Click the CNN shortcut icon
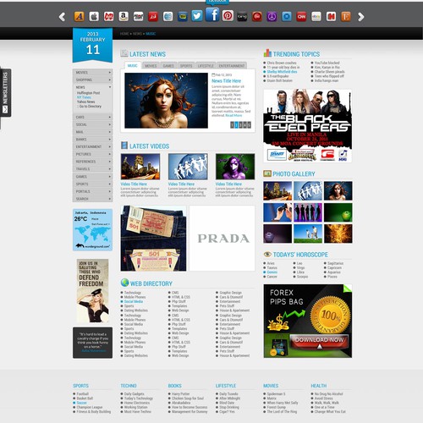This screenshot has width=423, height=423. 301,17
